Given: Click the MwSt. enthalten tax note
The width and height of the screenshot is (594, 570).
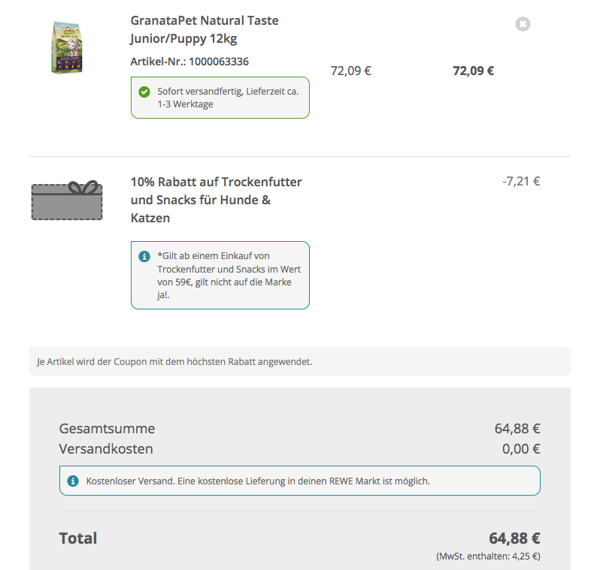Looking at the screenshot, I should pos(488,556).
